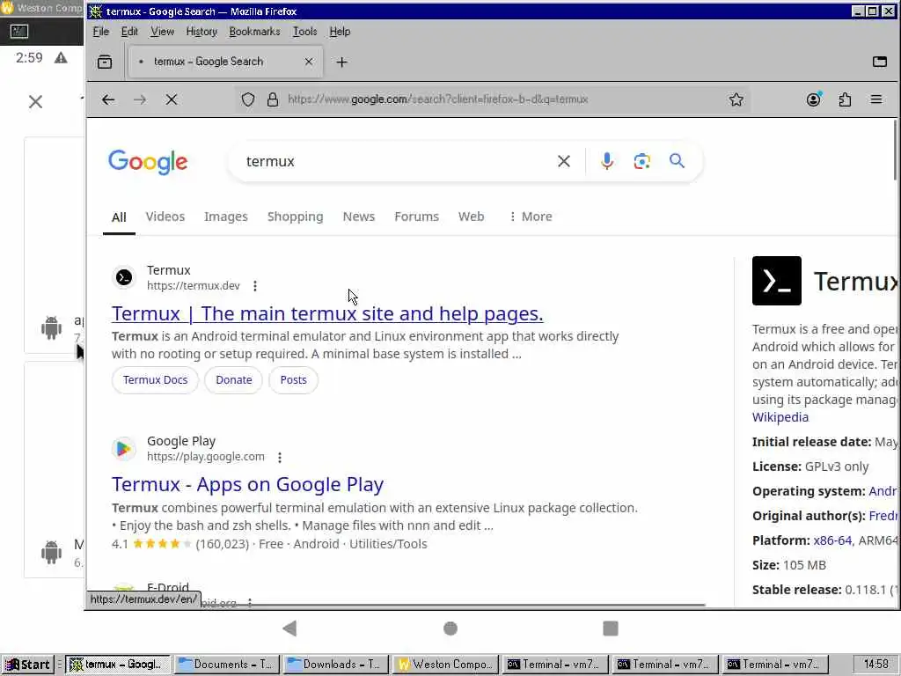Switch to Images results tab

click(226, 217)
